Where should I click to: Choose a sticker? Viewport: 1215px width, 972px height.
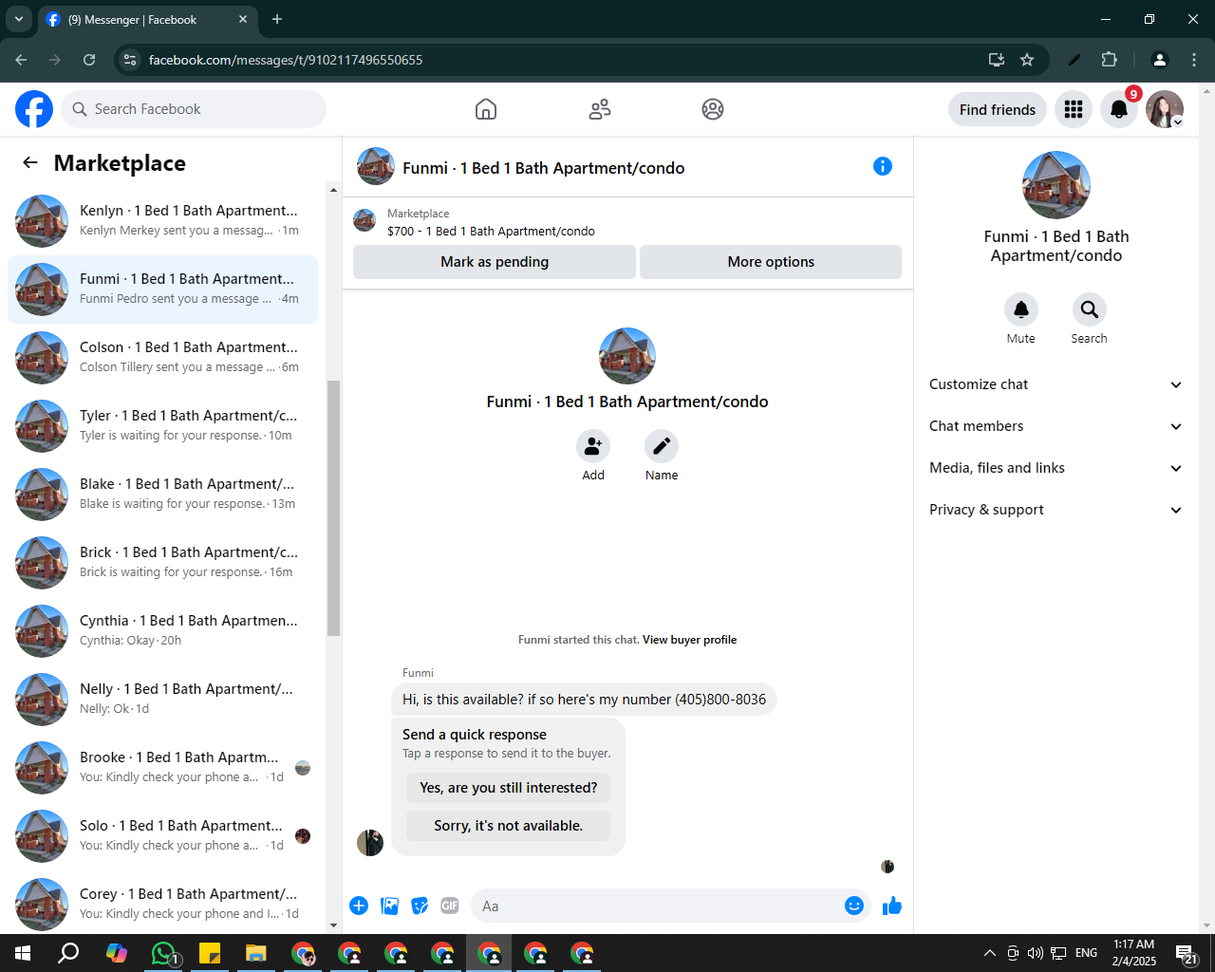click(420, 906)
